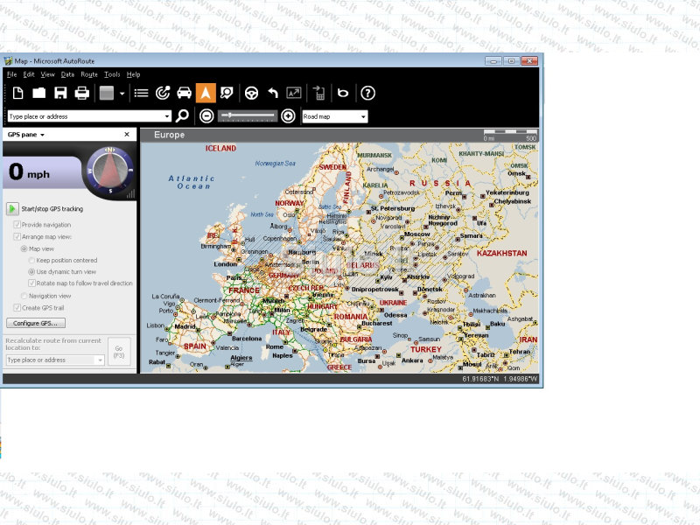The width and height of the screenshot is (700, 525).
Task: Open the drop-down arrow next to the gray pane icon
Action: 122,94
